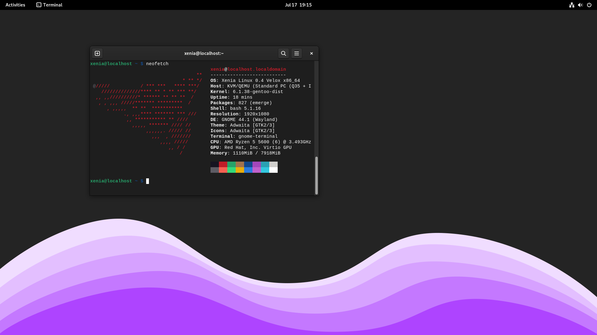Open the Activities overview

[x=15, y=5]
